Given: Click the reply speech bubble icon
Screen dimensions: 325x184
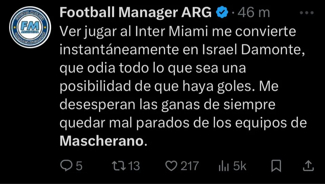Looking at the screenshot, I should (65, 166).
